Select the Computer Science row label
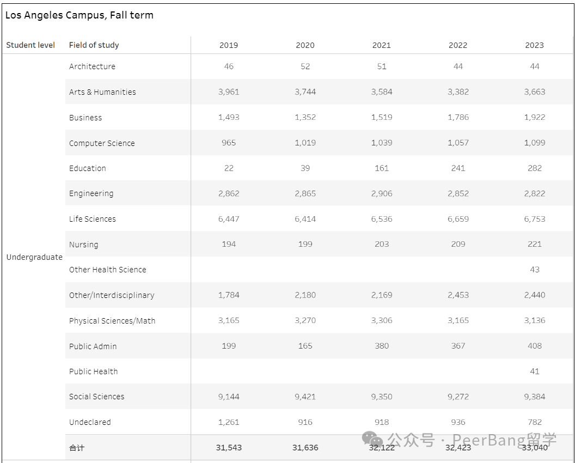The width and height of the screenshot is (575, 463). tap(102, 143)
